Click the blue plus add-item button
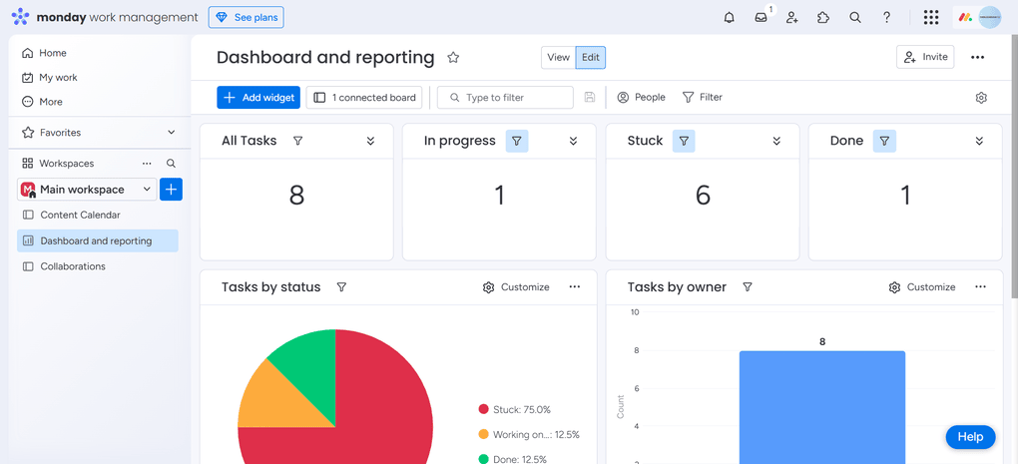1018x464 pixels. click(171, 190)
